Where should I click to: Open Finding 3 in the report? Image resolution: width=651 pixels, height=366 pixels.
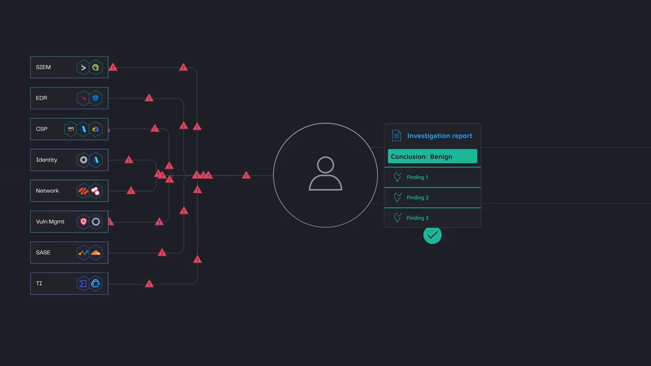pos(418,218)
